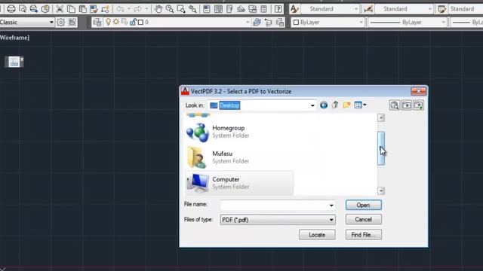Click the file list scroll-down arrow
Viewport: 483px width, 271px height.
coord(381,190)
